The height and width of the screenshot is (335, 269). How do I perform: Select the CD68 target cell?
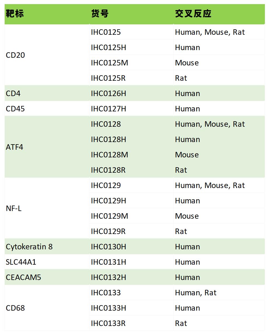[x=16, y=308]
